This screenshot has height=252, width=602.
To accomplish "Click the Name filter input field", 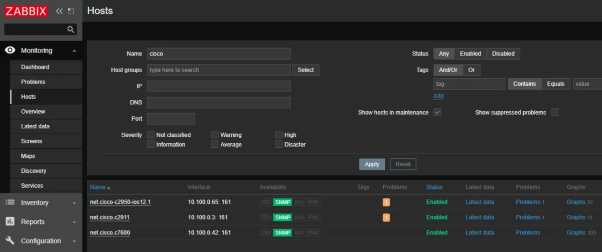I will tap(219, 54).
